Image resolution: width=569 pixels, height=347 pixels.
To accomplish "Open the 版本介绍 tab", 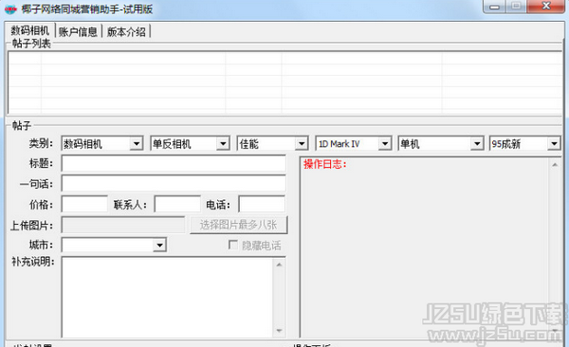I will pos(126,31).
